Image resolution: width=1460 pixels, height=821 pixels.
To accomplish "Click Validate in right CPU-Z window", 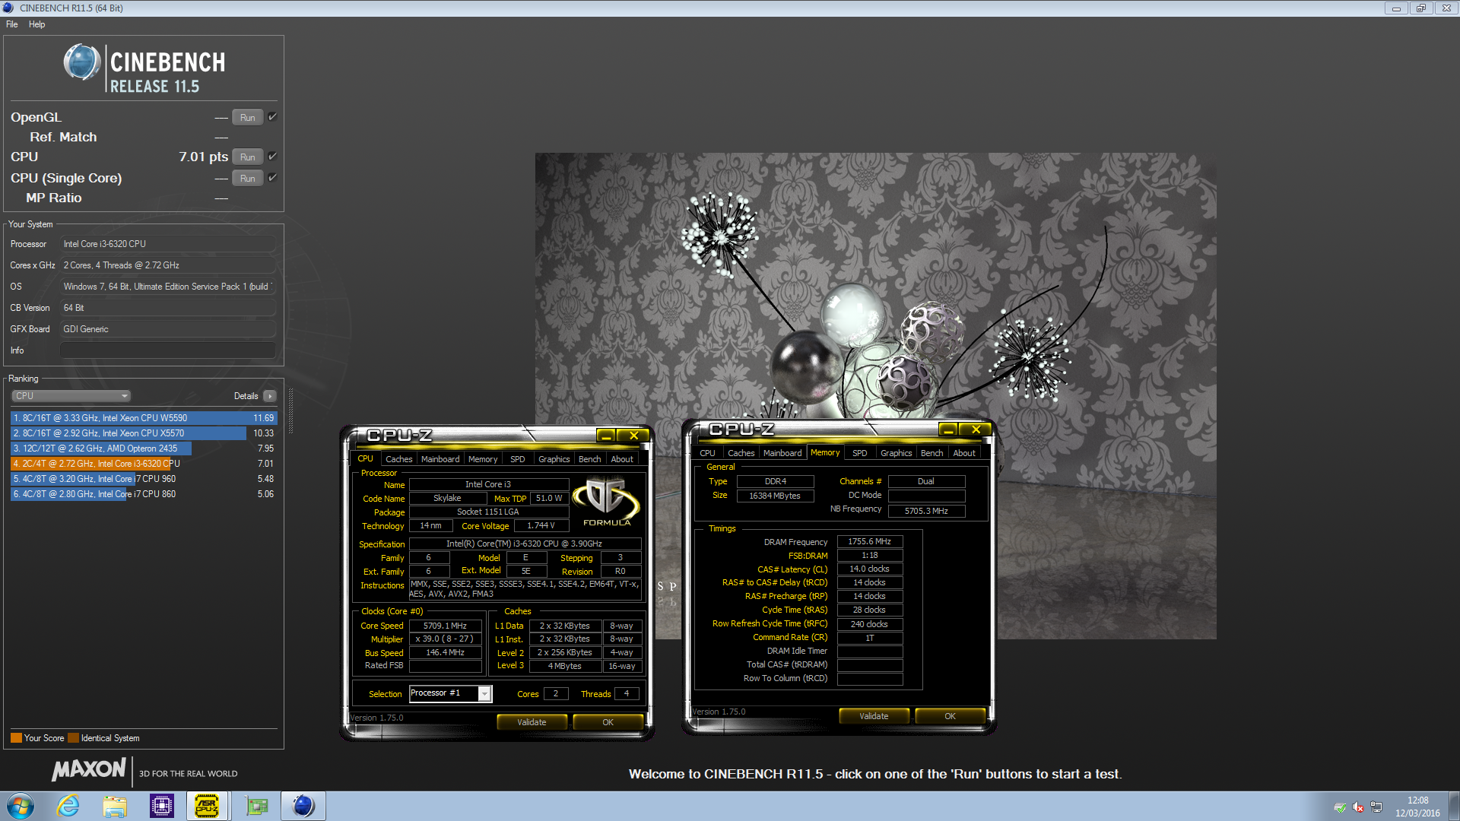I will tap(874, 716).
